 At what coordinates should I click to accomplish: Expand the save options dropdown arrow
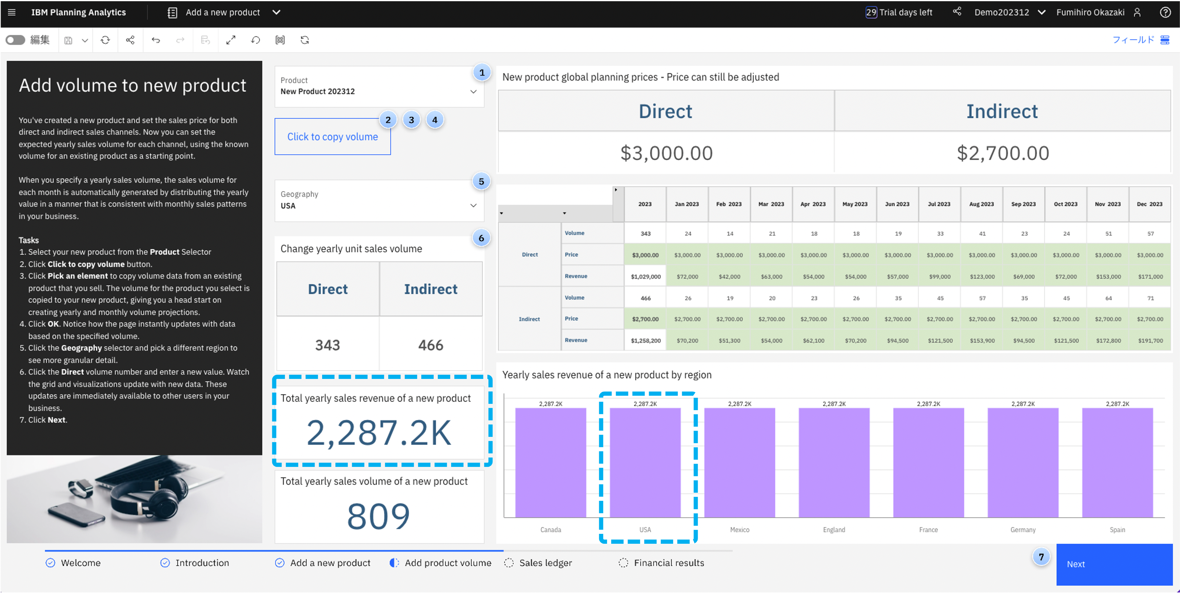85,40
